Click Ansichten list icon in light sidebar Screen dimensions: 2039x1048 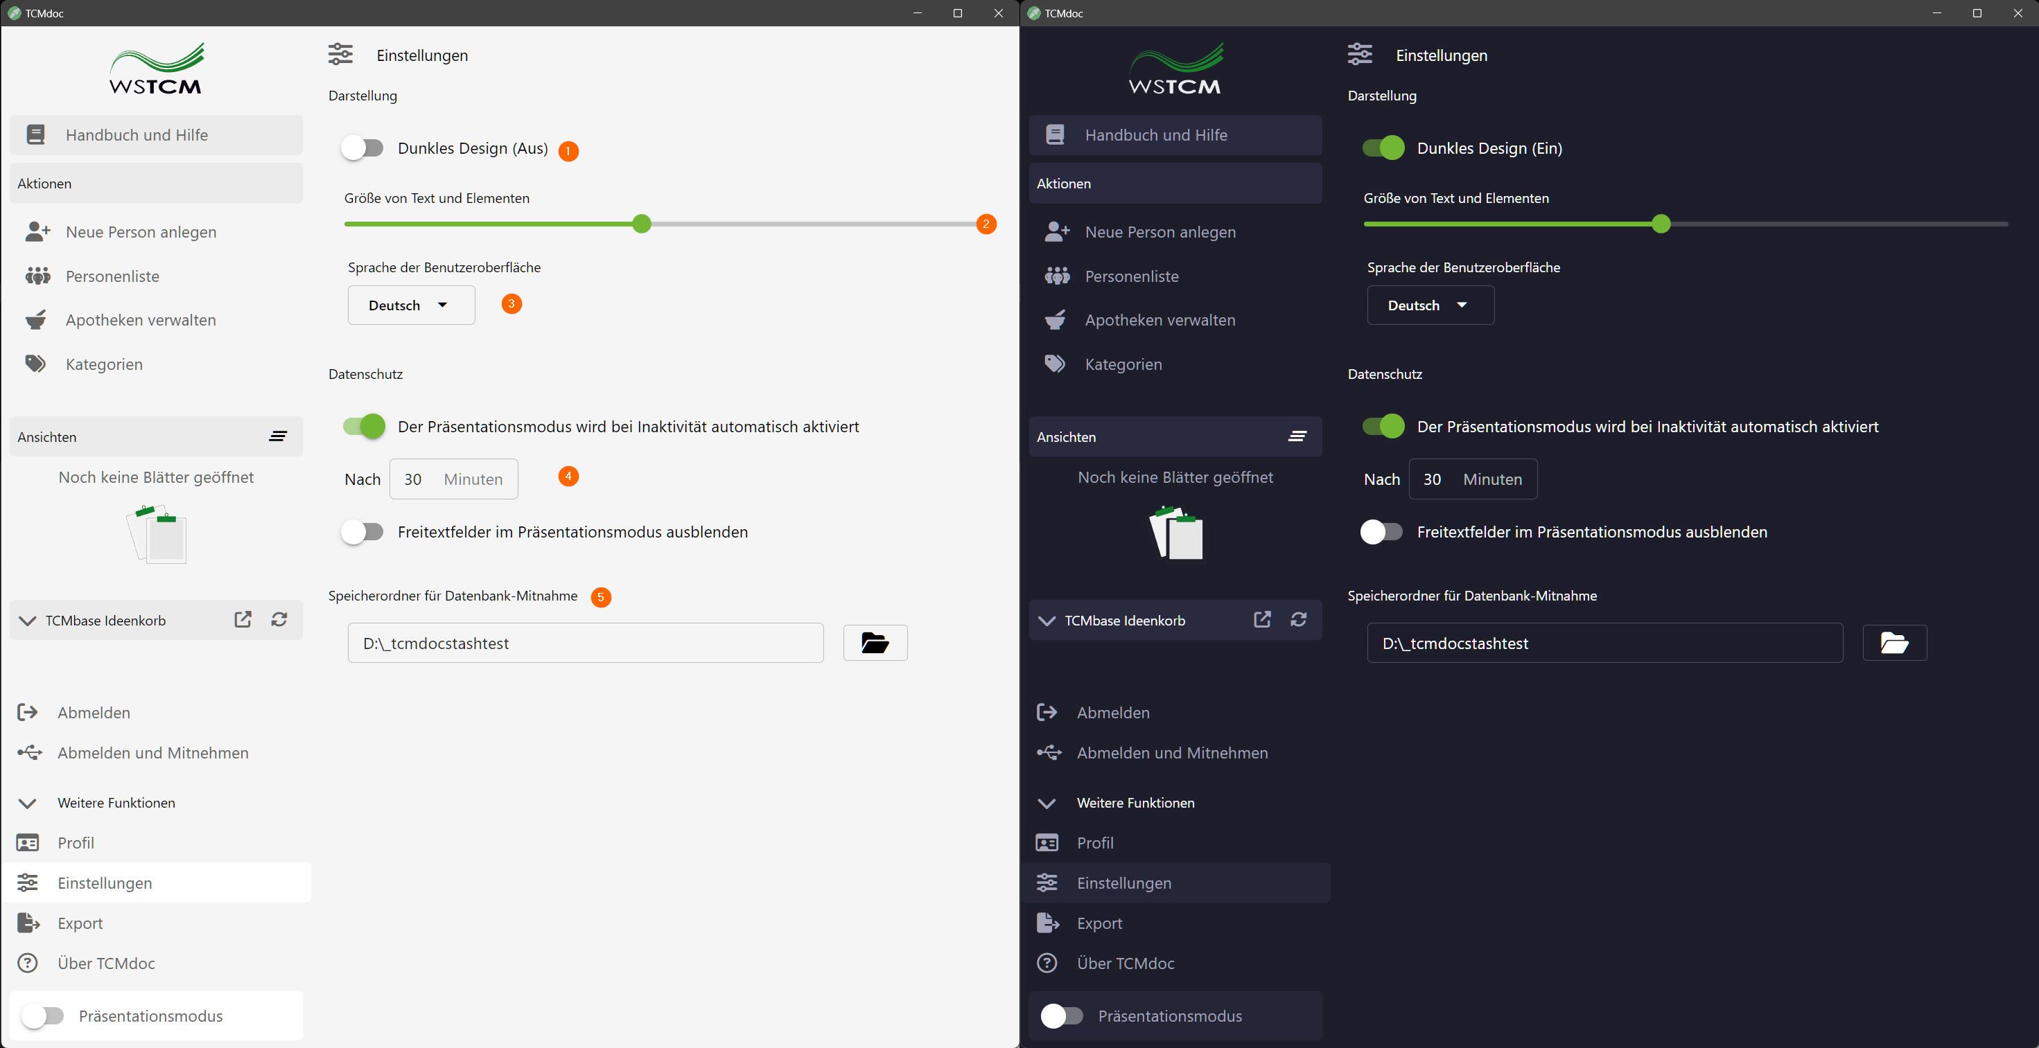click(x=278, y=436)
